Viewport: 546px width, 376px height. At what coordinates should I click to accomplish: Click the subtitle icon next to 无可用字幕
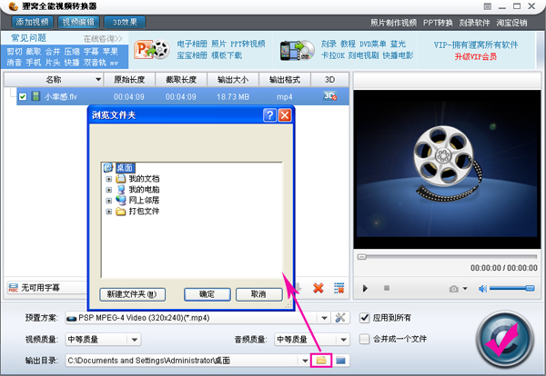tap(14, 287)
